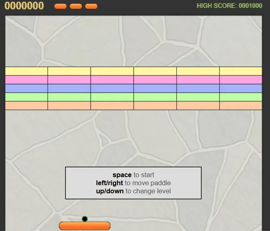This screenshot has width=270, height=231.
Task: Tap the fourth blue brick from the left
Action: [x=155, y=88]
